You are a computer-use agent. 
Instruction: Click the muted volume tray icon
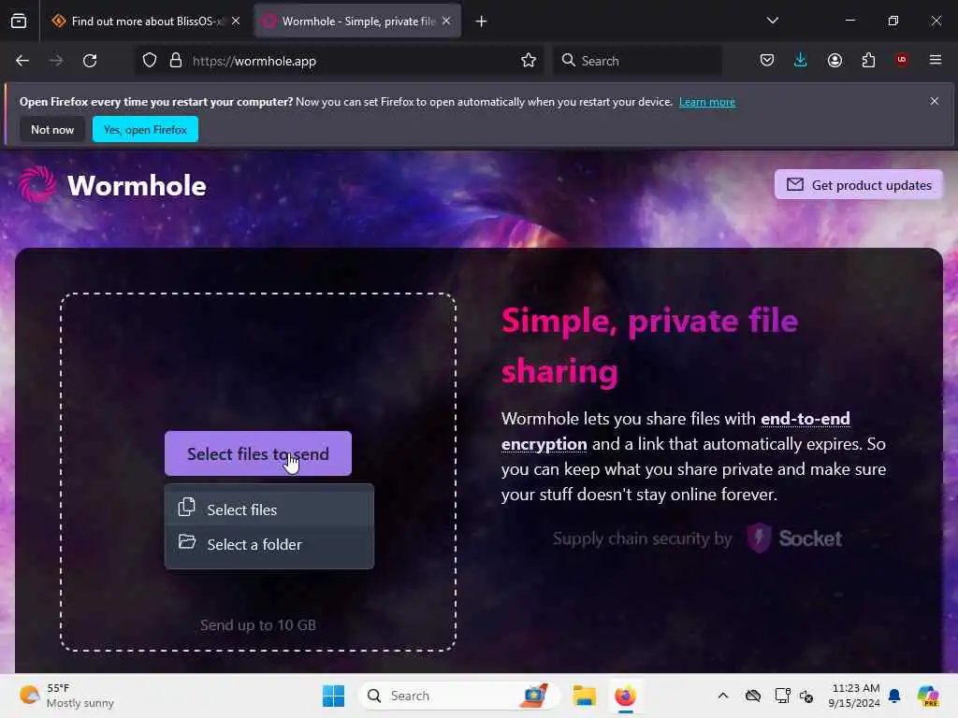[x=806, y=696]
